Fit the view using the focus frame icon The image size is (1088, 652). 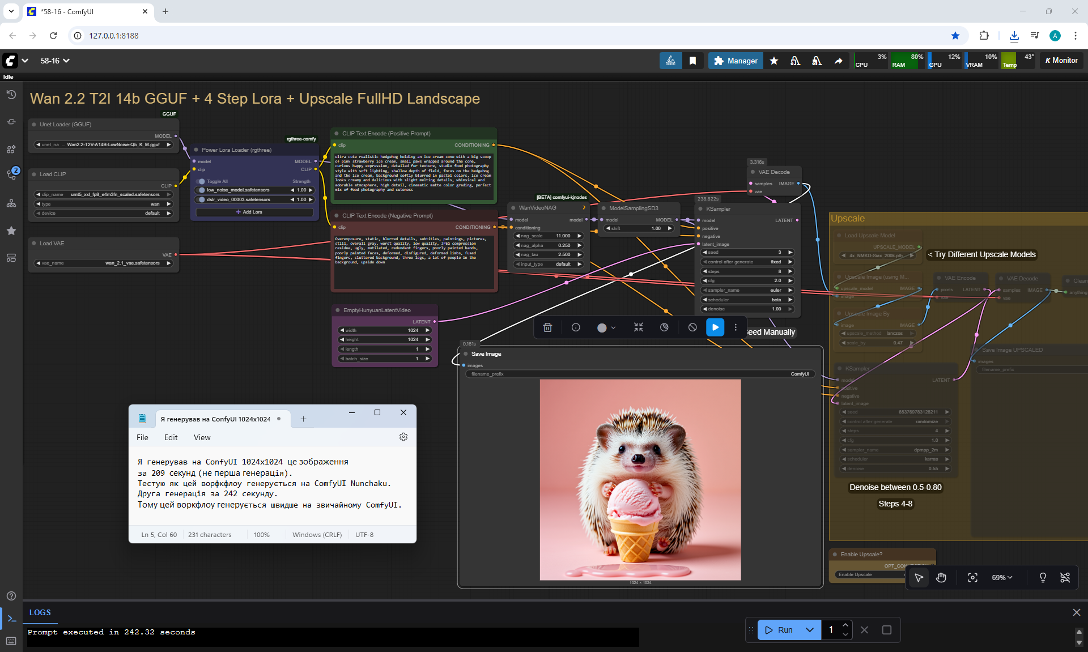pos(972,577)
